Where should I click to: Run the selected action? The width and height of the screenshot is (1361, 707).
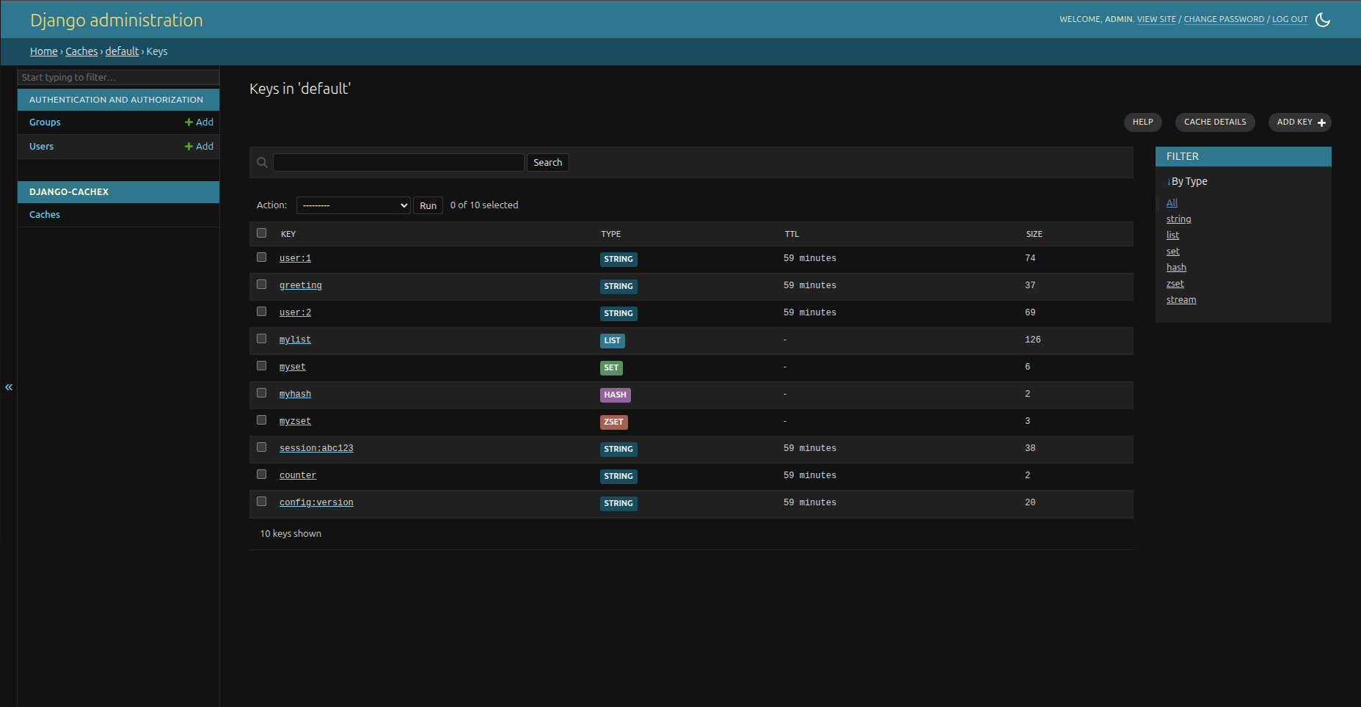tap(428, 205)
